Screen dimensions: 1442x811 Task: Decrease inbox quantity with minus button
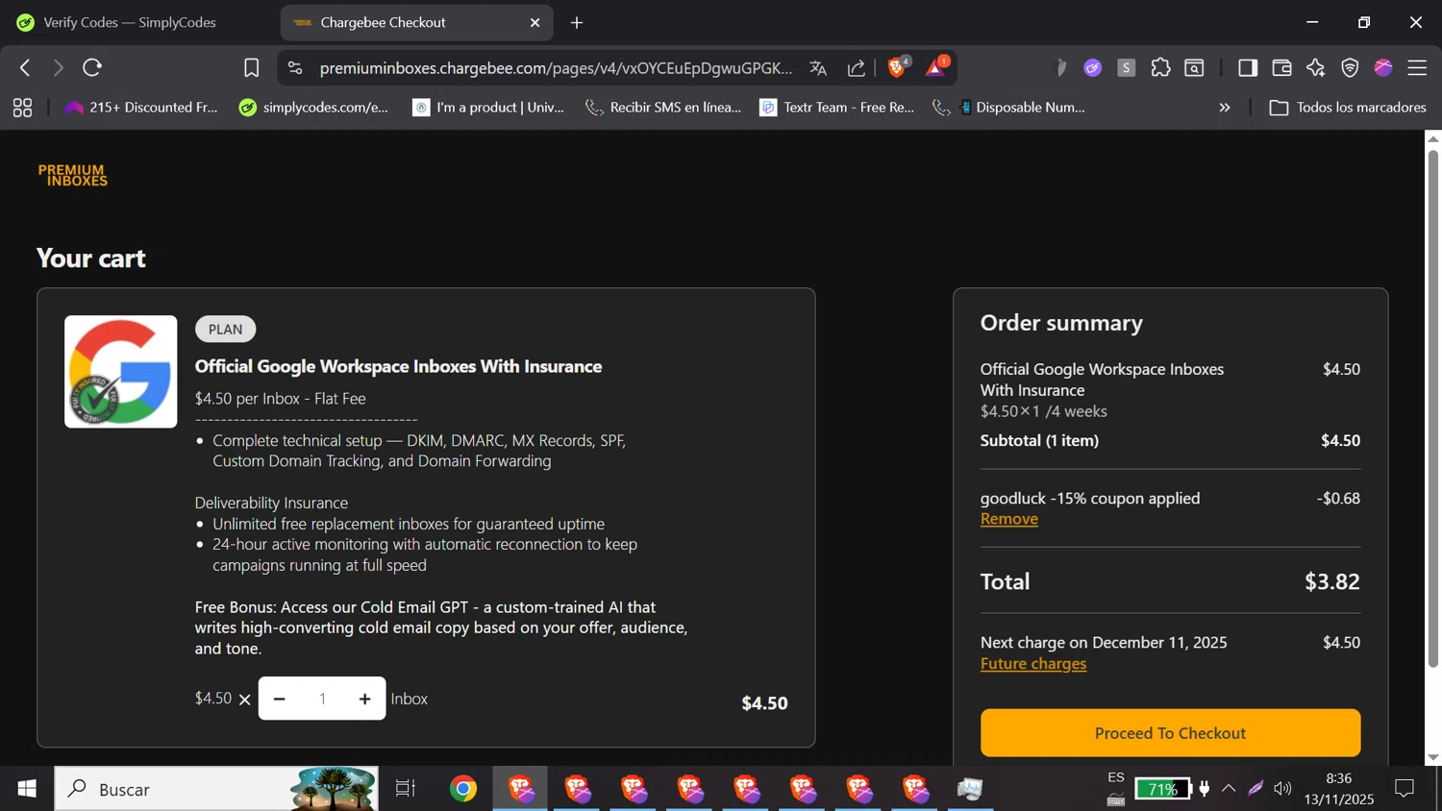pos(280,699)
